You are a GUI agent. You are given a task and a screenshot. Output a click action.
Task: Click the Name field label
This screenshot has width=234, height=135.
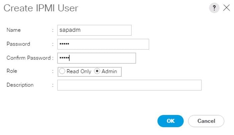click(x=14, y=30)
